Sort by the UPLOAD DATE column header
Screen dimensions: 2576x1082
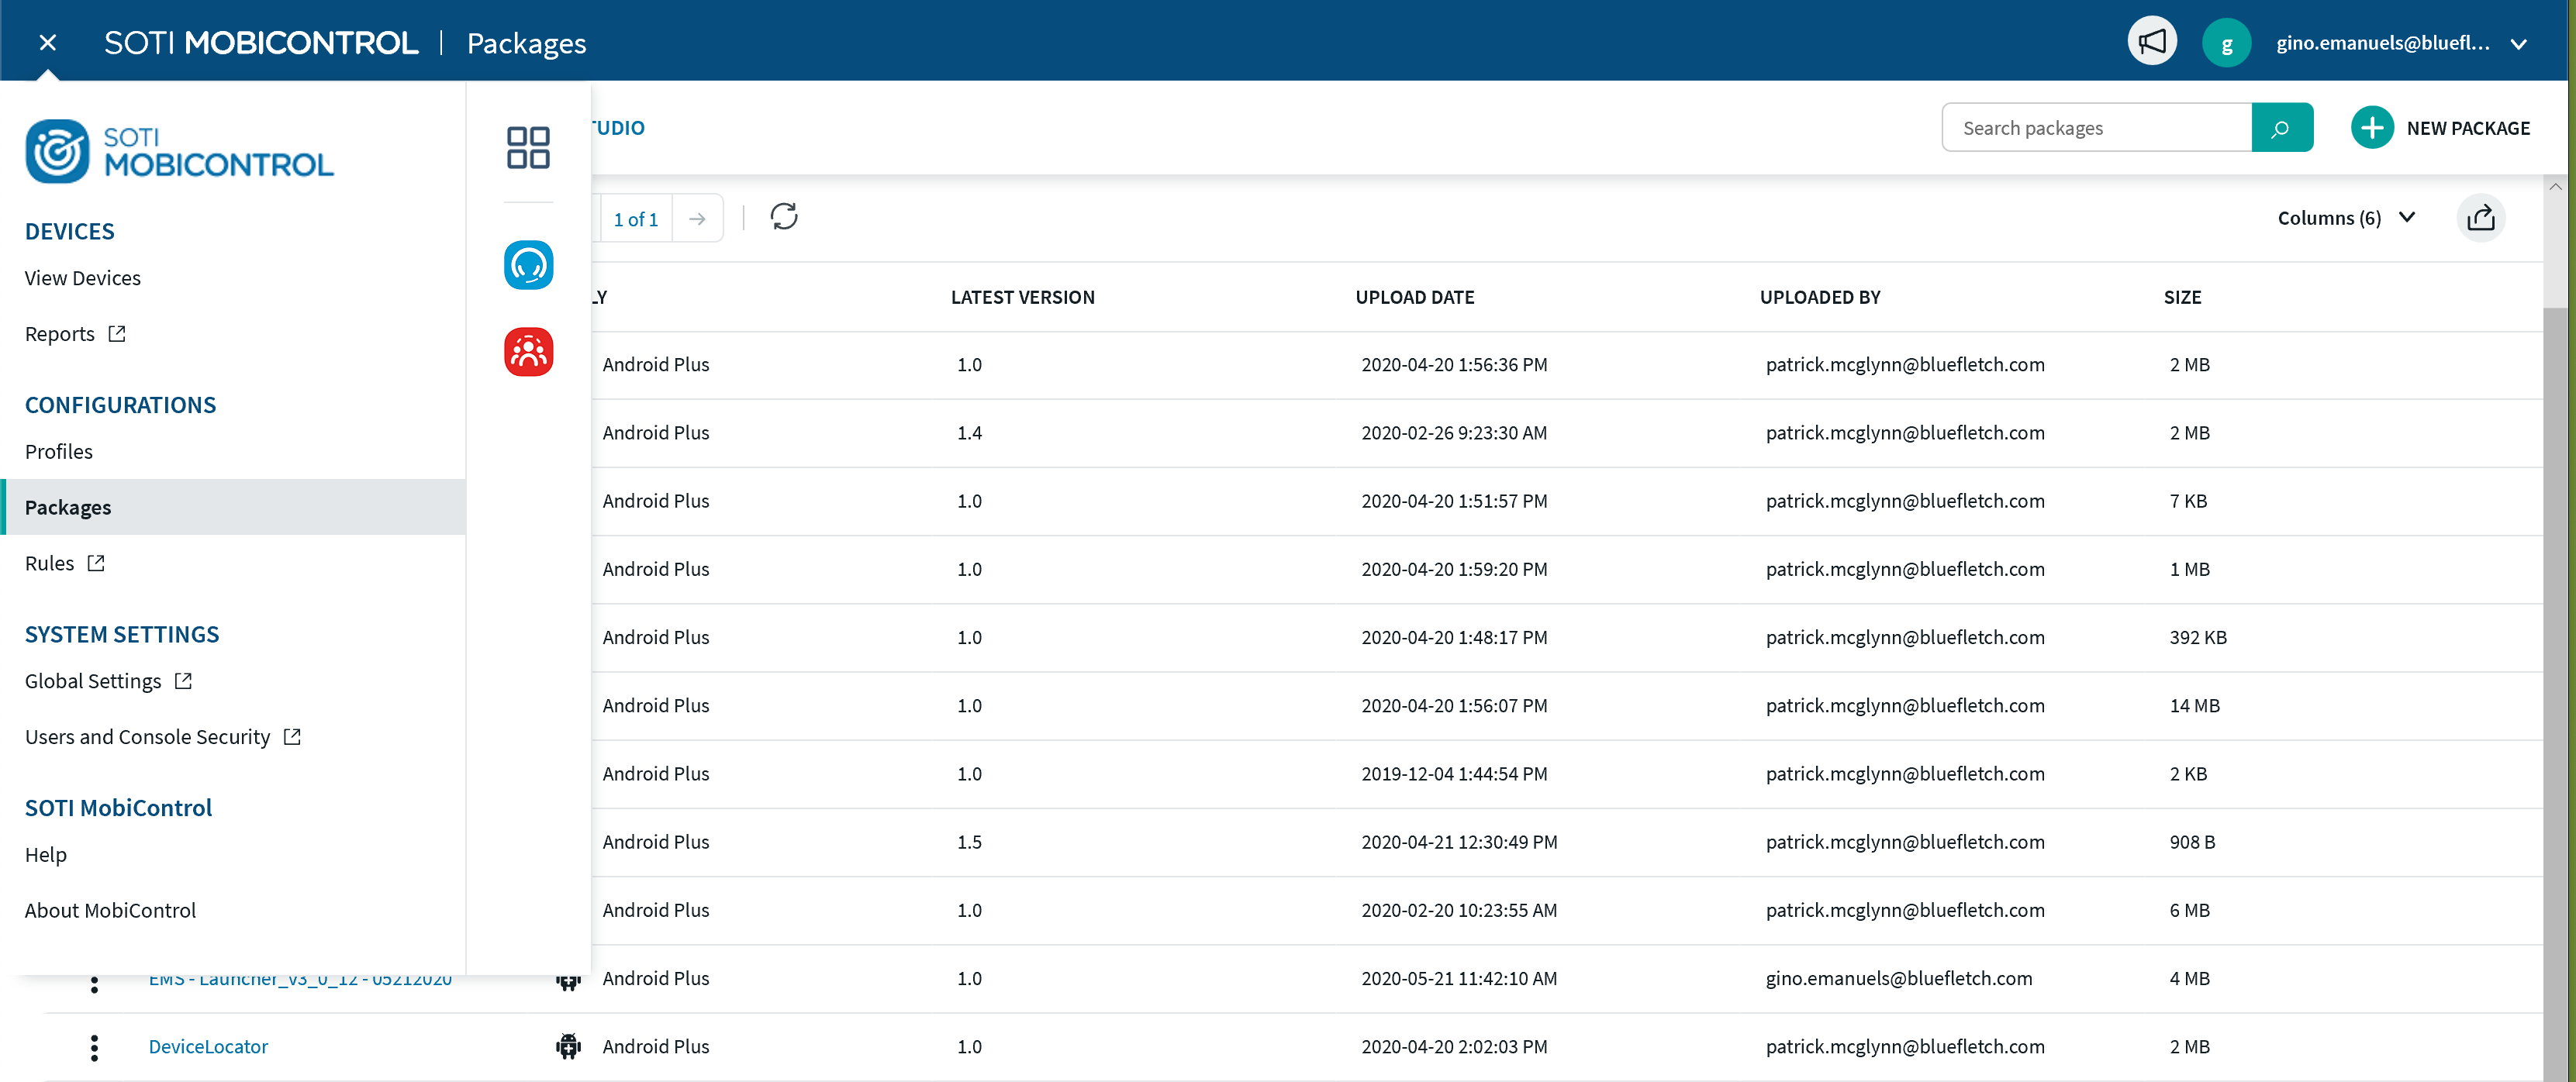coord(1414,297)
